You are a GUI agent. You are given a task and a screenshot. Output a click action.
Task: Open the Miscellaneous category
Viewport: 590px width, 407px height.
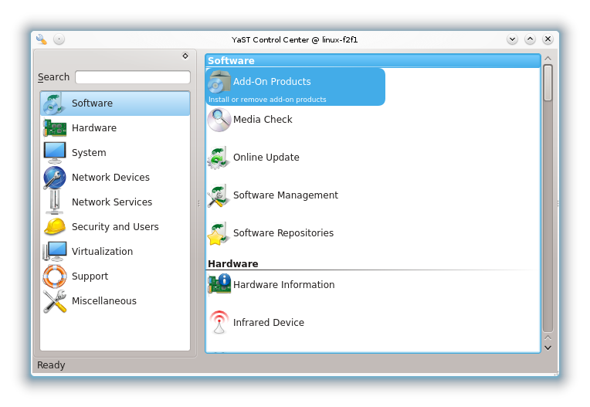tap(115, 301)
